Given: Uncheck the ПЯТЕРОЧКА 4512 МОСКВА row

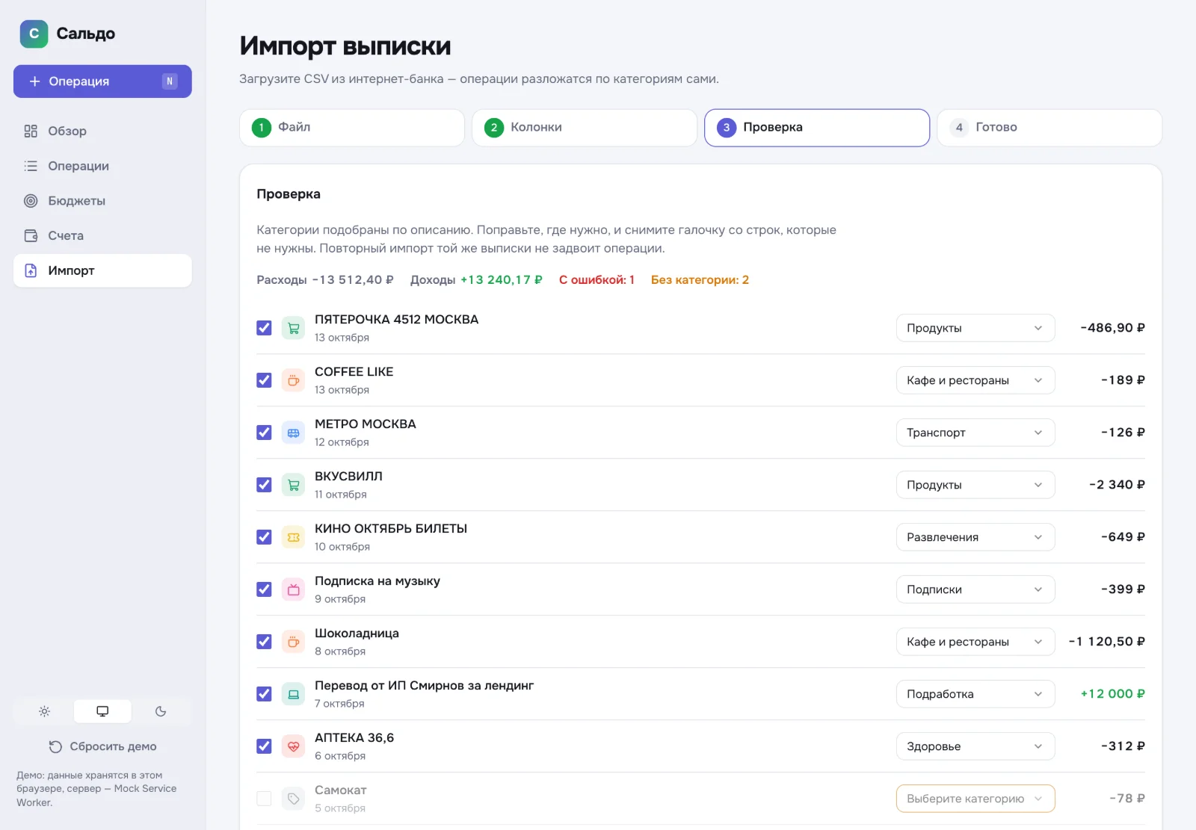Looking at the screenshot, I should (264, 328).
